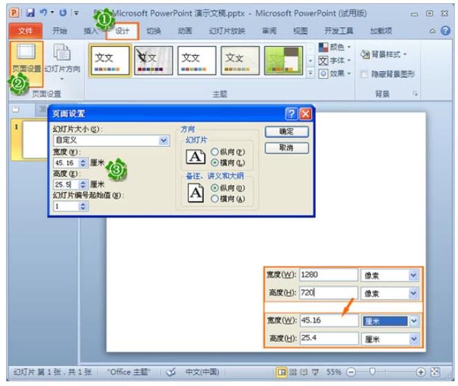The image size is (458, 386).
Task: Click the Redo icon in title bar
Action: (x=63, y=12)
